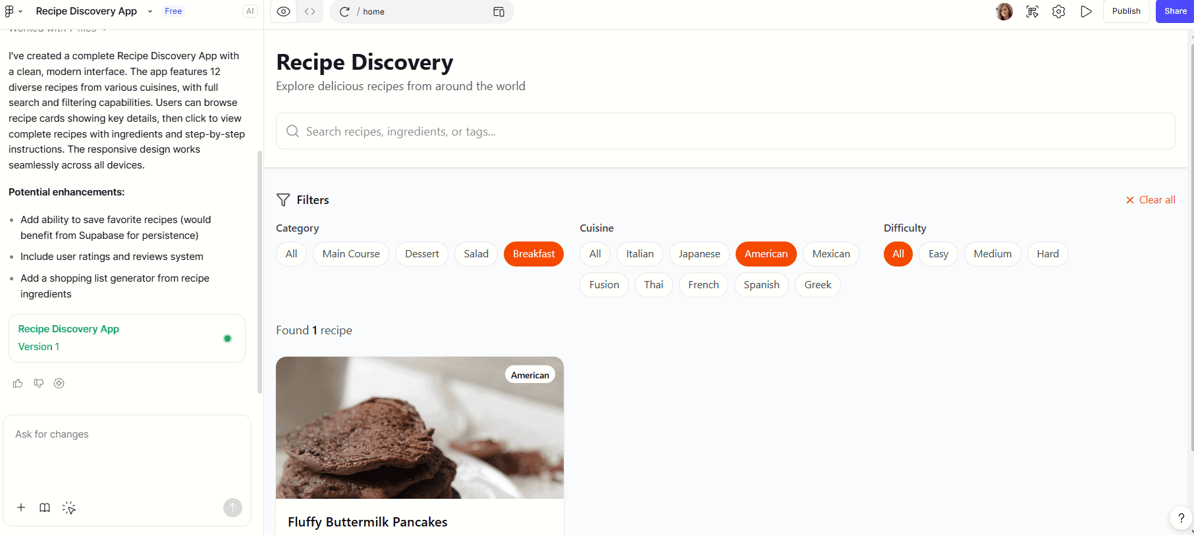The width and height of the screenshot is (1194, 535).
Task: Switch to the preview eye view
Action: 284,11
